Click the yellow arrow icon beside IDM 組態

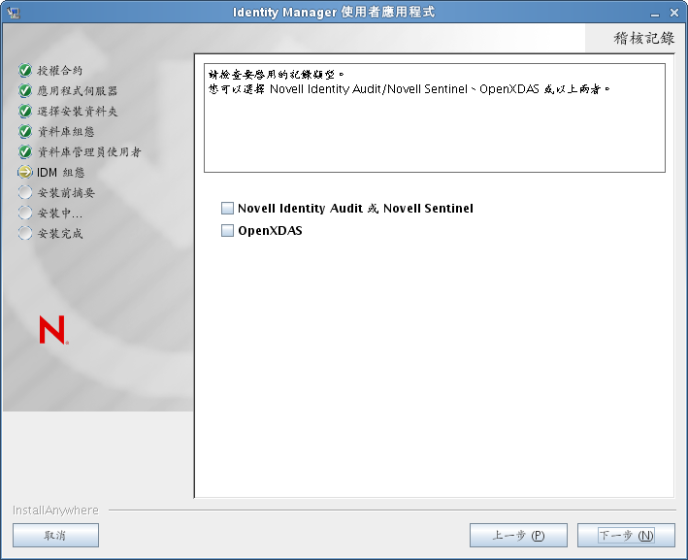point(25,172)
